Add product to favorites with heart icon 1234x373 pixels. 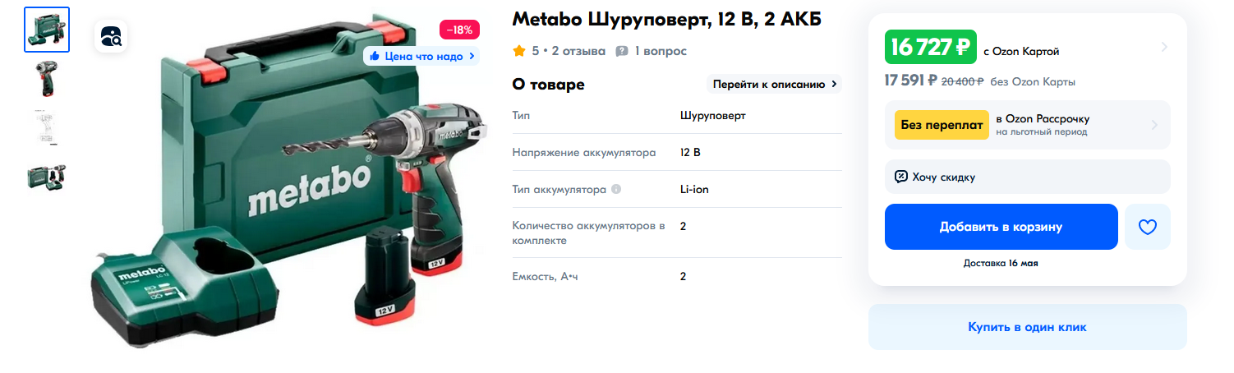(x=1148, y=227)
